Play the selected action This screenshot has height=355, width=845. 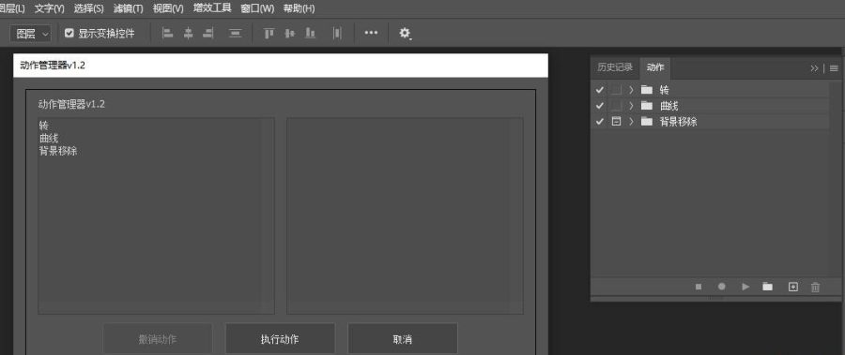tap(745, 287)
